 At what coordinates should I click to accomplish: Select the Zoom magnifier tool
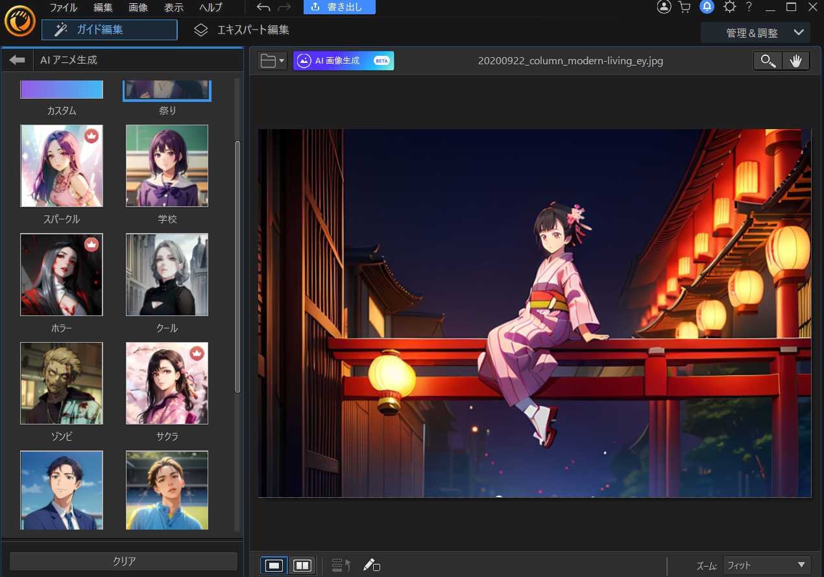(768, 60)
